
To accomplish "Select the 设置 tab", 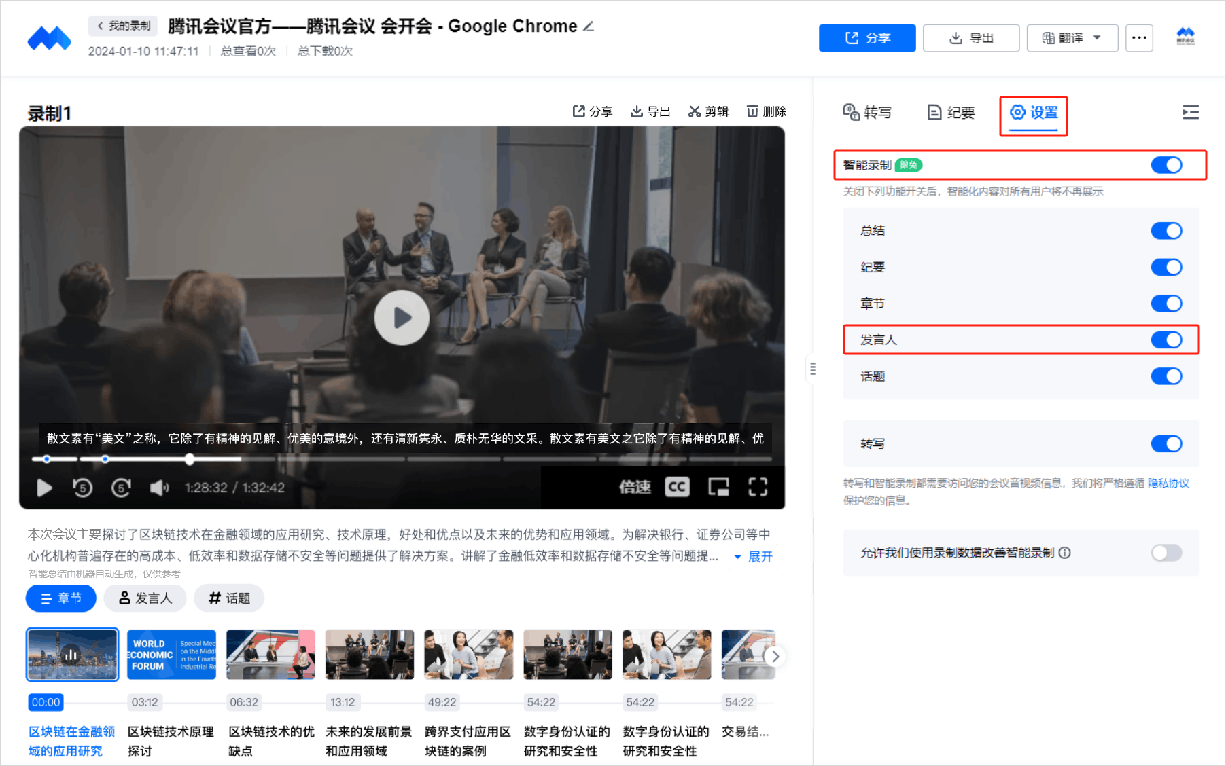I will tap(1034, 113).
